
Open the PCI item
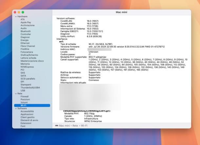click(x=22, y=70)
